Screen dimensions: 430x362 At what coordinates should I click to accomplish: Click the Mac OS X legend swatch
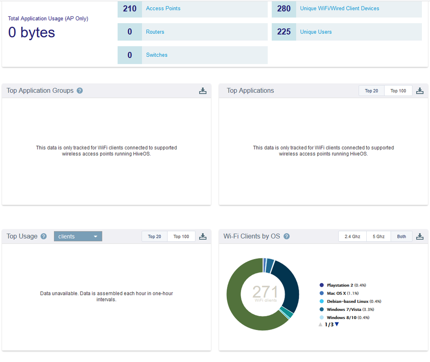322,293
